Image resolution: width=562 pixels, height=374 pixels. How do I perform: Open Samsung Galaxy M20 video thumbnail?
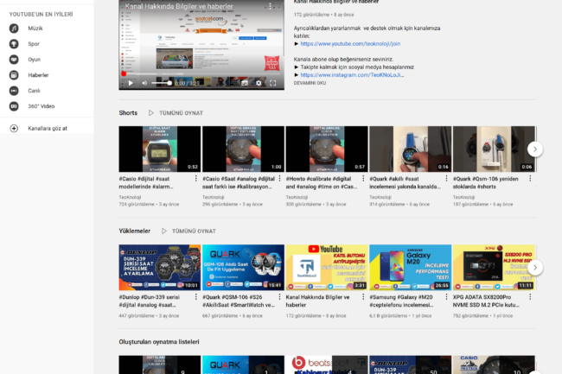[411, 268]
